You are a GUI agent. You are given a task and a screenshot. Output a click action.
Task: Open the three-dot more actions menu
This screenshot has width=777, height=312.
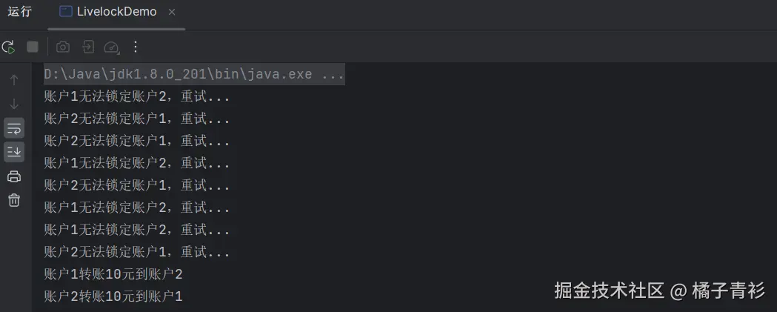pos(136,47)
